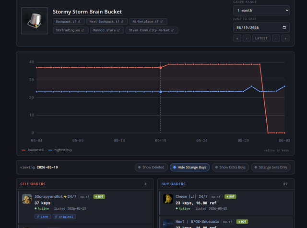Click the BUY ORDERS header
The width and height of the screenshot is (307, 228).
[174, 184]
